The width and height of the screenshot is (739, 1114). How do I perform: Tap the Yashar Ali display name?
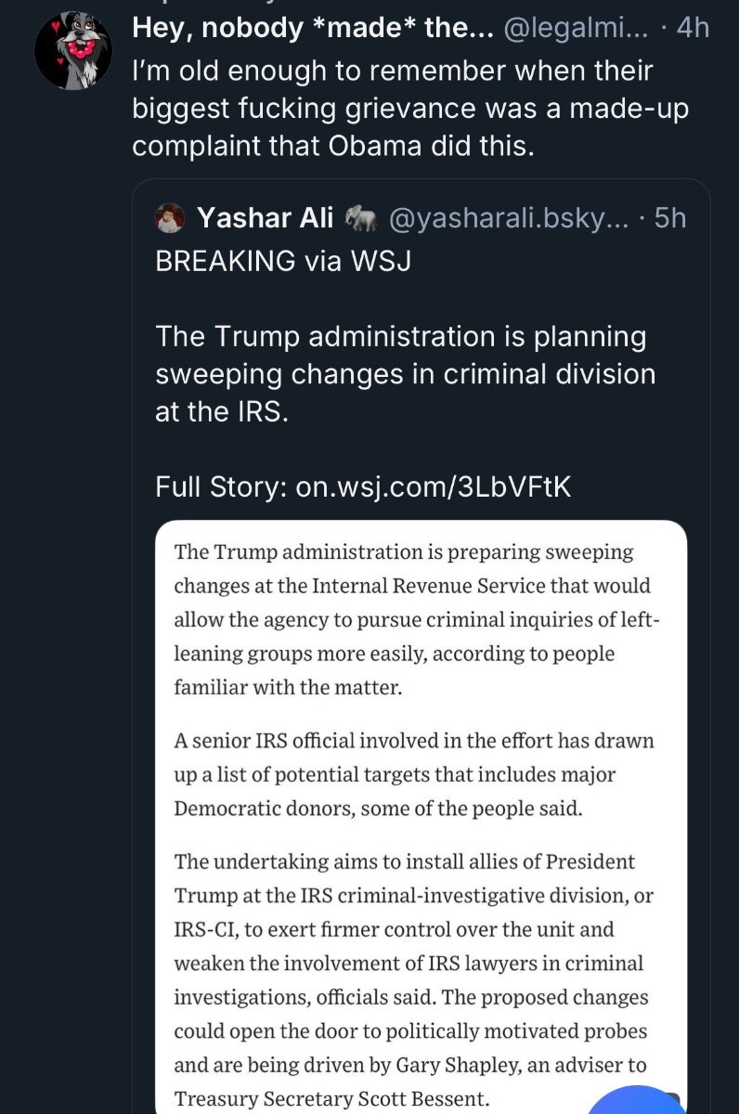(x=265, y=219)
